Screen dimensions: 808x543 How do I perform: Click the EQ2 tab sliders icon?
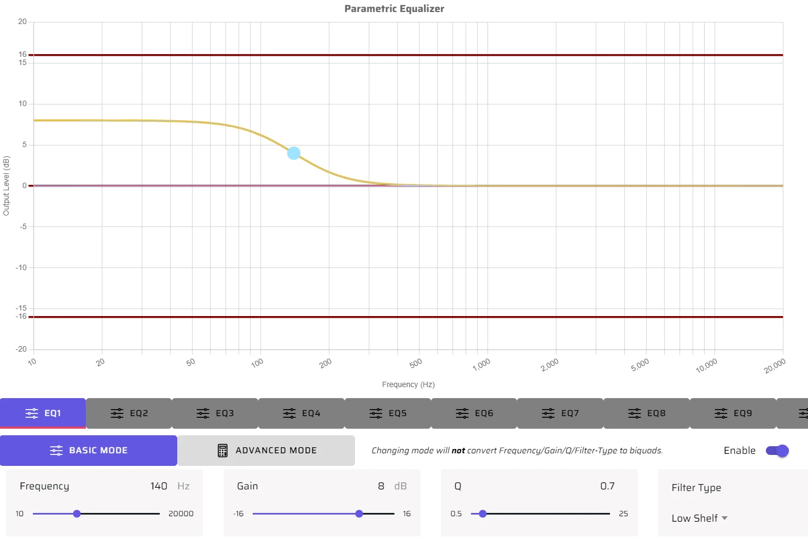[117, 413]
